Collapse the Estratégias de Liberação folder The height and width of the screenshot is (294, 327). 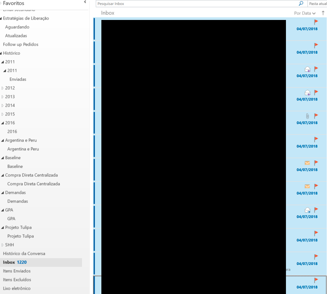1,19
